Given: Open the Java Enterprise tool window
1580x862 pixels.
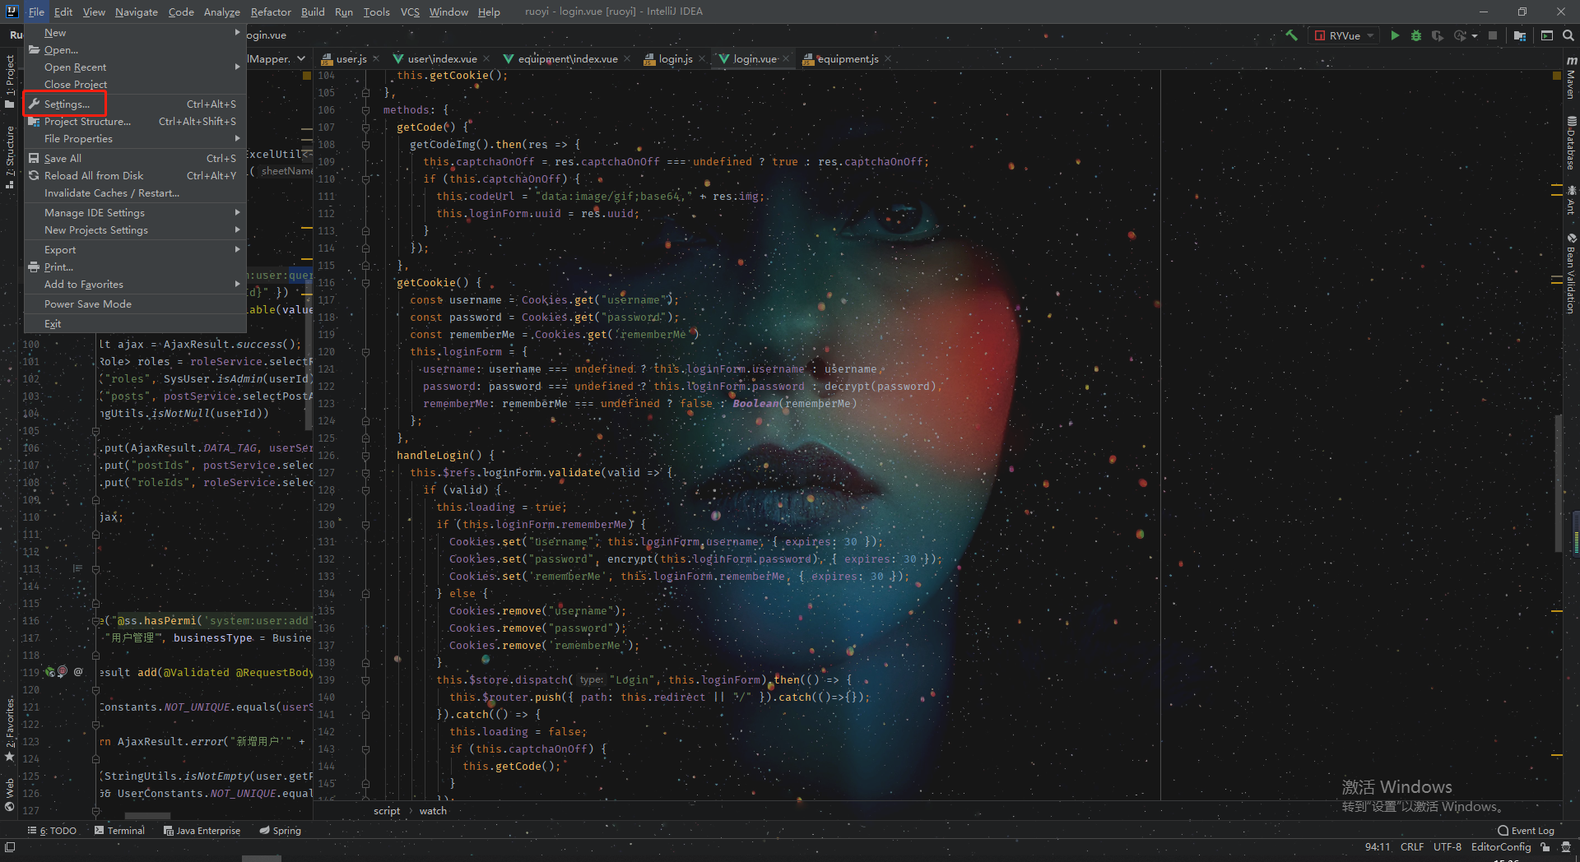Looking at the screenshot, I should [x=202, y=831].
